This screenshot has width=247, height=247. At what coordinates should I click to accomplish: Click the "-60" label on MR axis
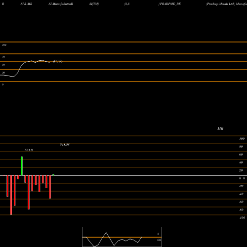pyautogui.click(x=241, y=202)
